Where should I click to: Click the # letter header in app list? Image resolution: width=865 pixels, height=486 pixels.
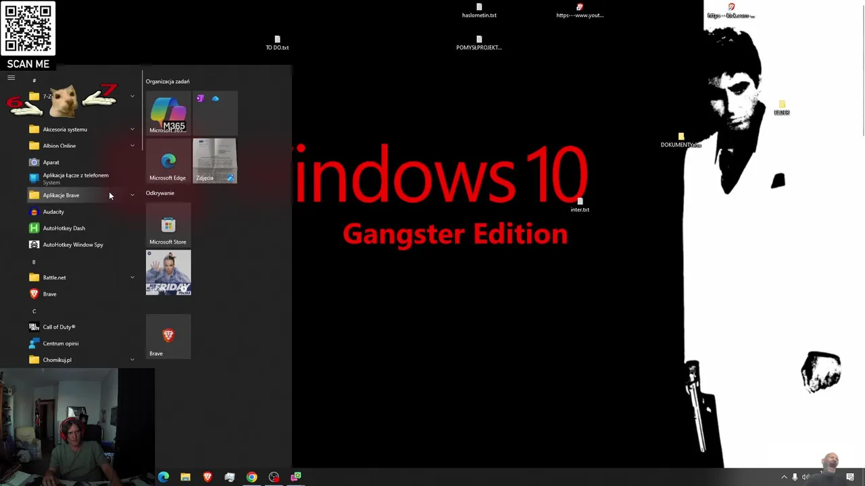[34, 80]
